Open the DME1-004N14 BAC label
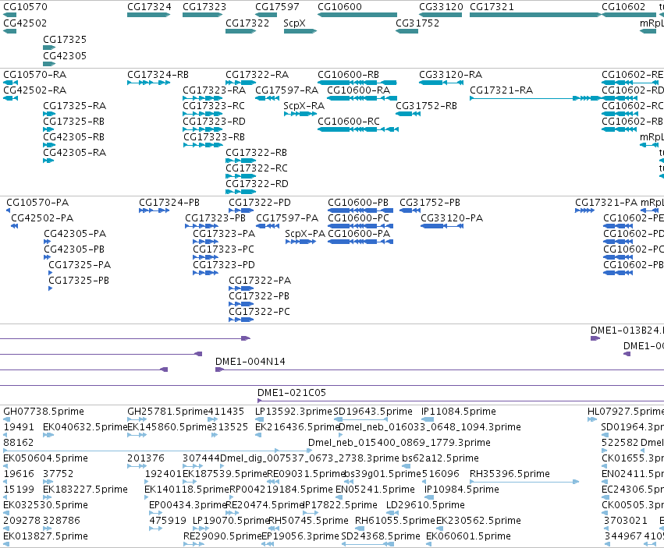The height and width of the screenshot is (548, 664). tap(250, 362)
